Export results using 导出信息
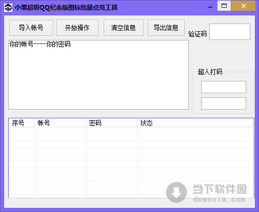 click(166, 28)
